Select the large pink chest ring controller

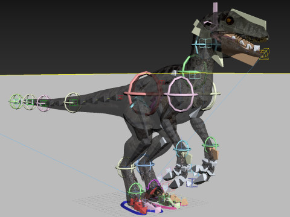click(181, 94)
